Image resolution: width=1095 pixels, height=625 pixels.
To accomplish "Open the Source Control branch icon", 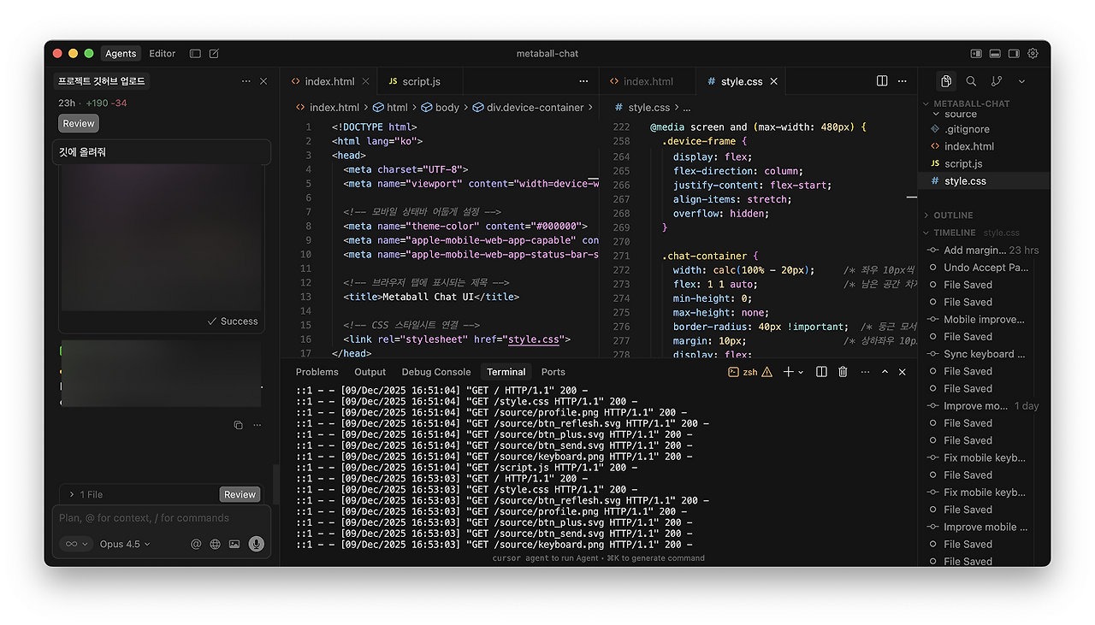I will pos(997,81).
